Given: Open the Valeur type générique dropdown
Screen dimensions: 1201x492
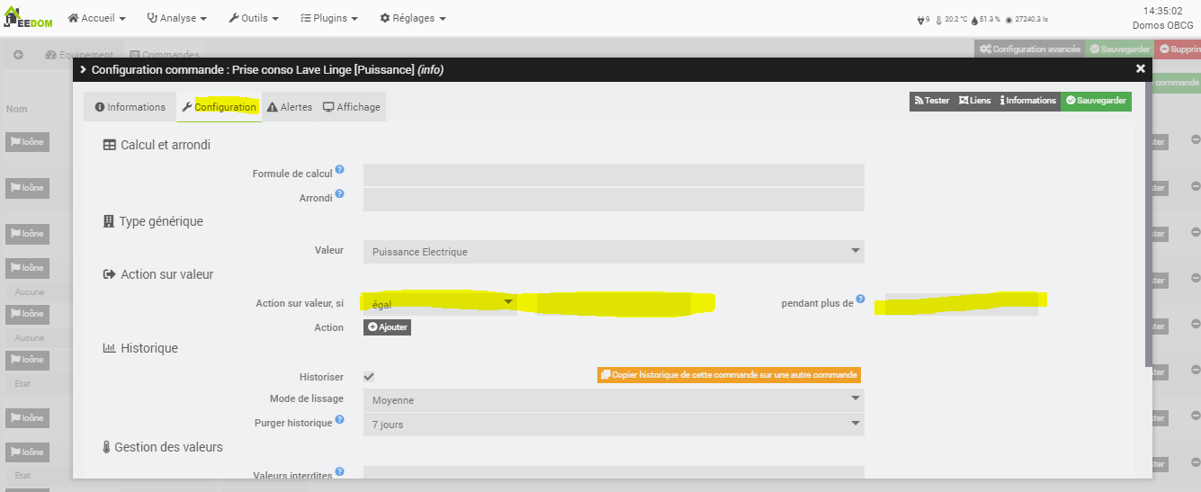Looking at the screenshot, I should pos(613,252).
